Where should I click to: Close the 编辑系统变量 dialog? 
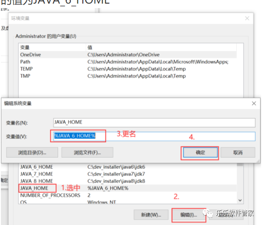coord(254,103)
